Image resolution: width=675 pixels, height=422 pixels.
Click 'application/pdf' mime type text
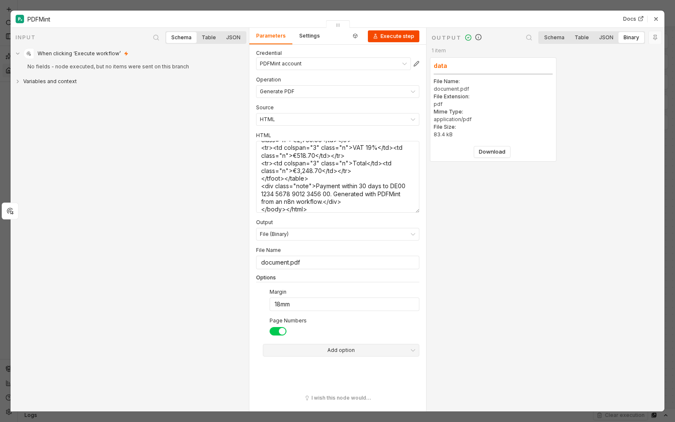point(453,119)
